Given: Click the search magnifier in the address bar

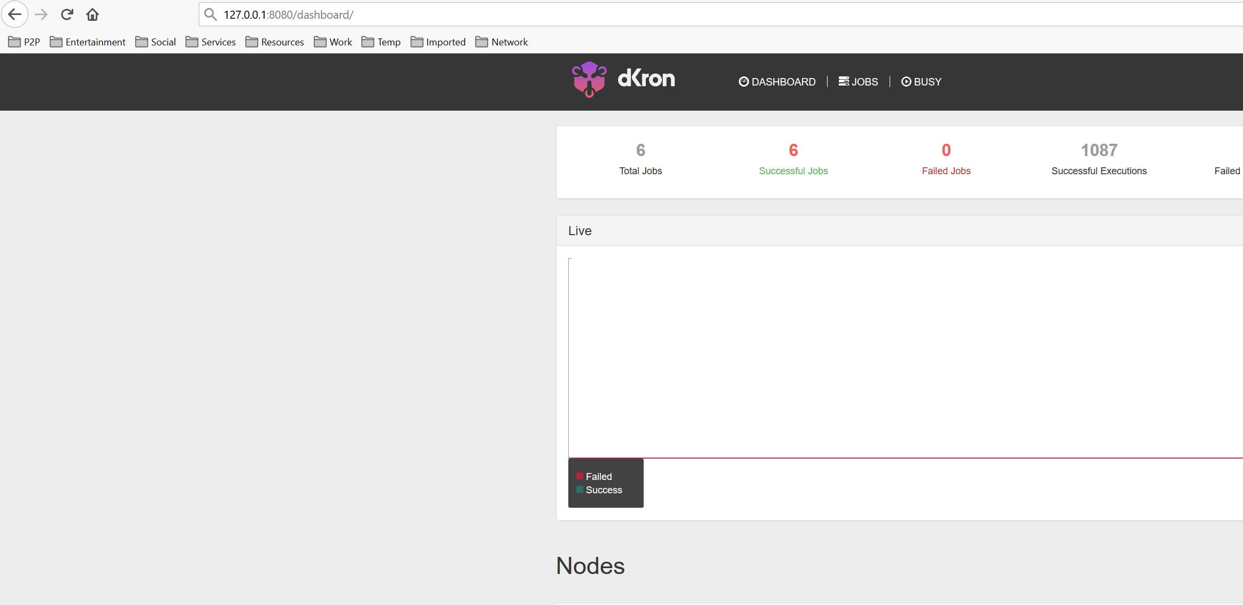Looking at the screenshot, I should click(210, 14).
